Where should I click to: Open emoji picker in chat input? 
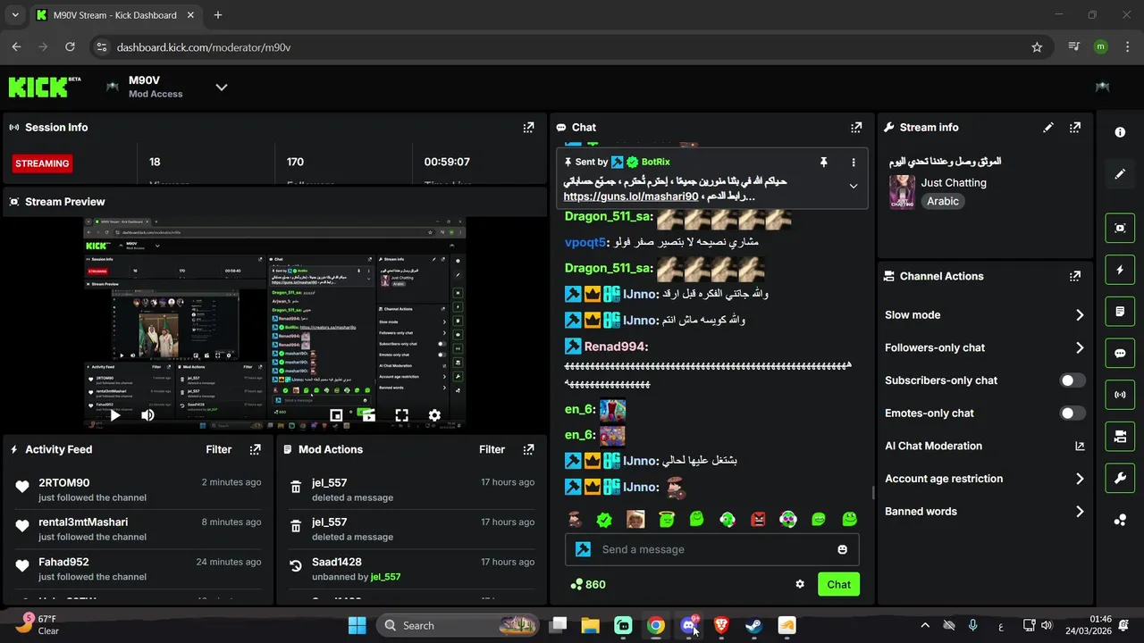tap(842, 549)
